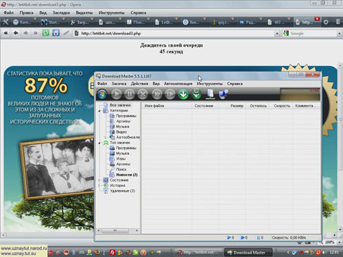The width and height of the screenshot is (343, 257).
Task: Click the Start all downloads double-arrow icon
Action: click(156, 94)
